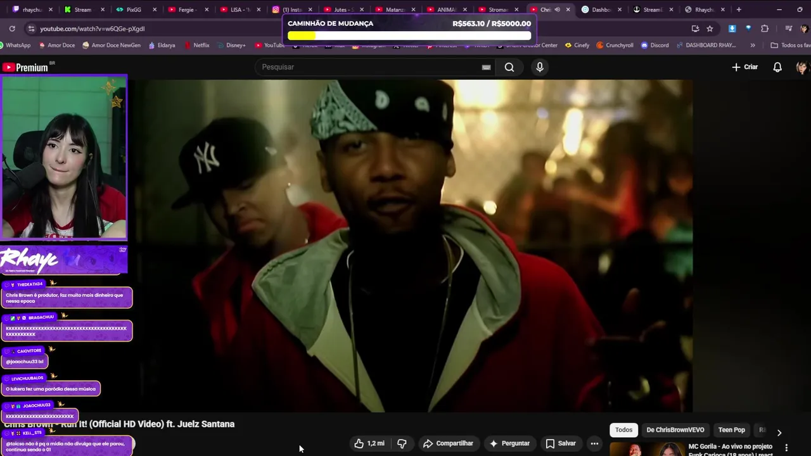Bookmark this page with the star icon
The image size is (811, 456).
coord(710,28)
